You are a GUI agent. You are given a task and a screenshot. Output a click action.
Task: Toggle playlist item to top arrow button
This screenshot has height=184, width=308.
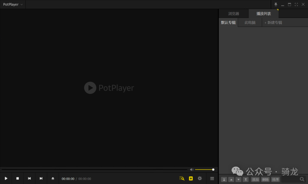pos(224,179)
